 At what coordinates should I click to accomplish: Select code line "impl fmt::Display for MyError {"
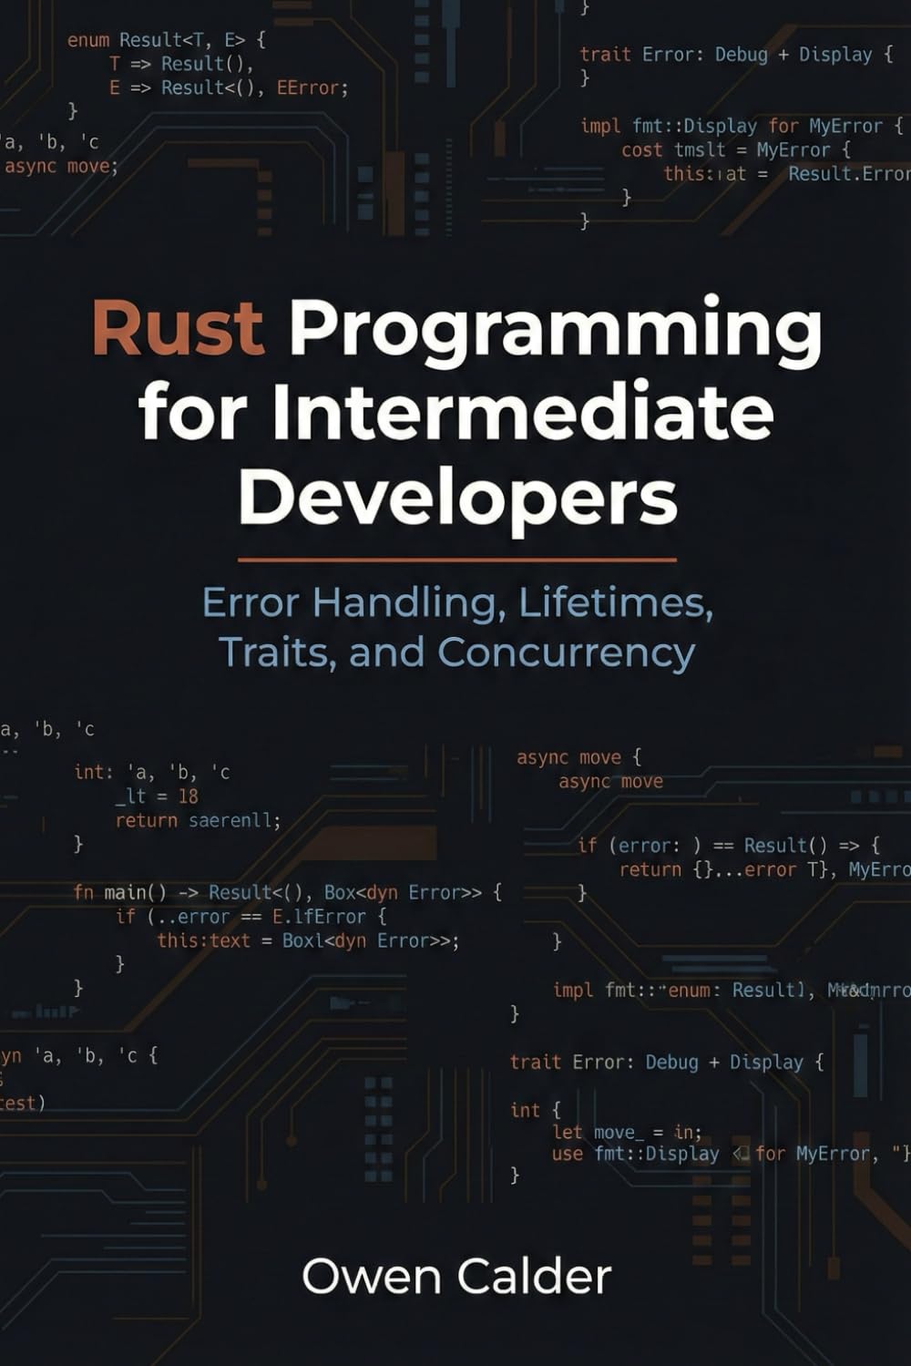click(742, 126)
